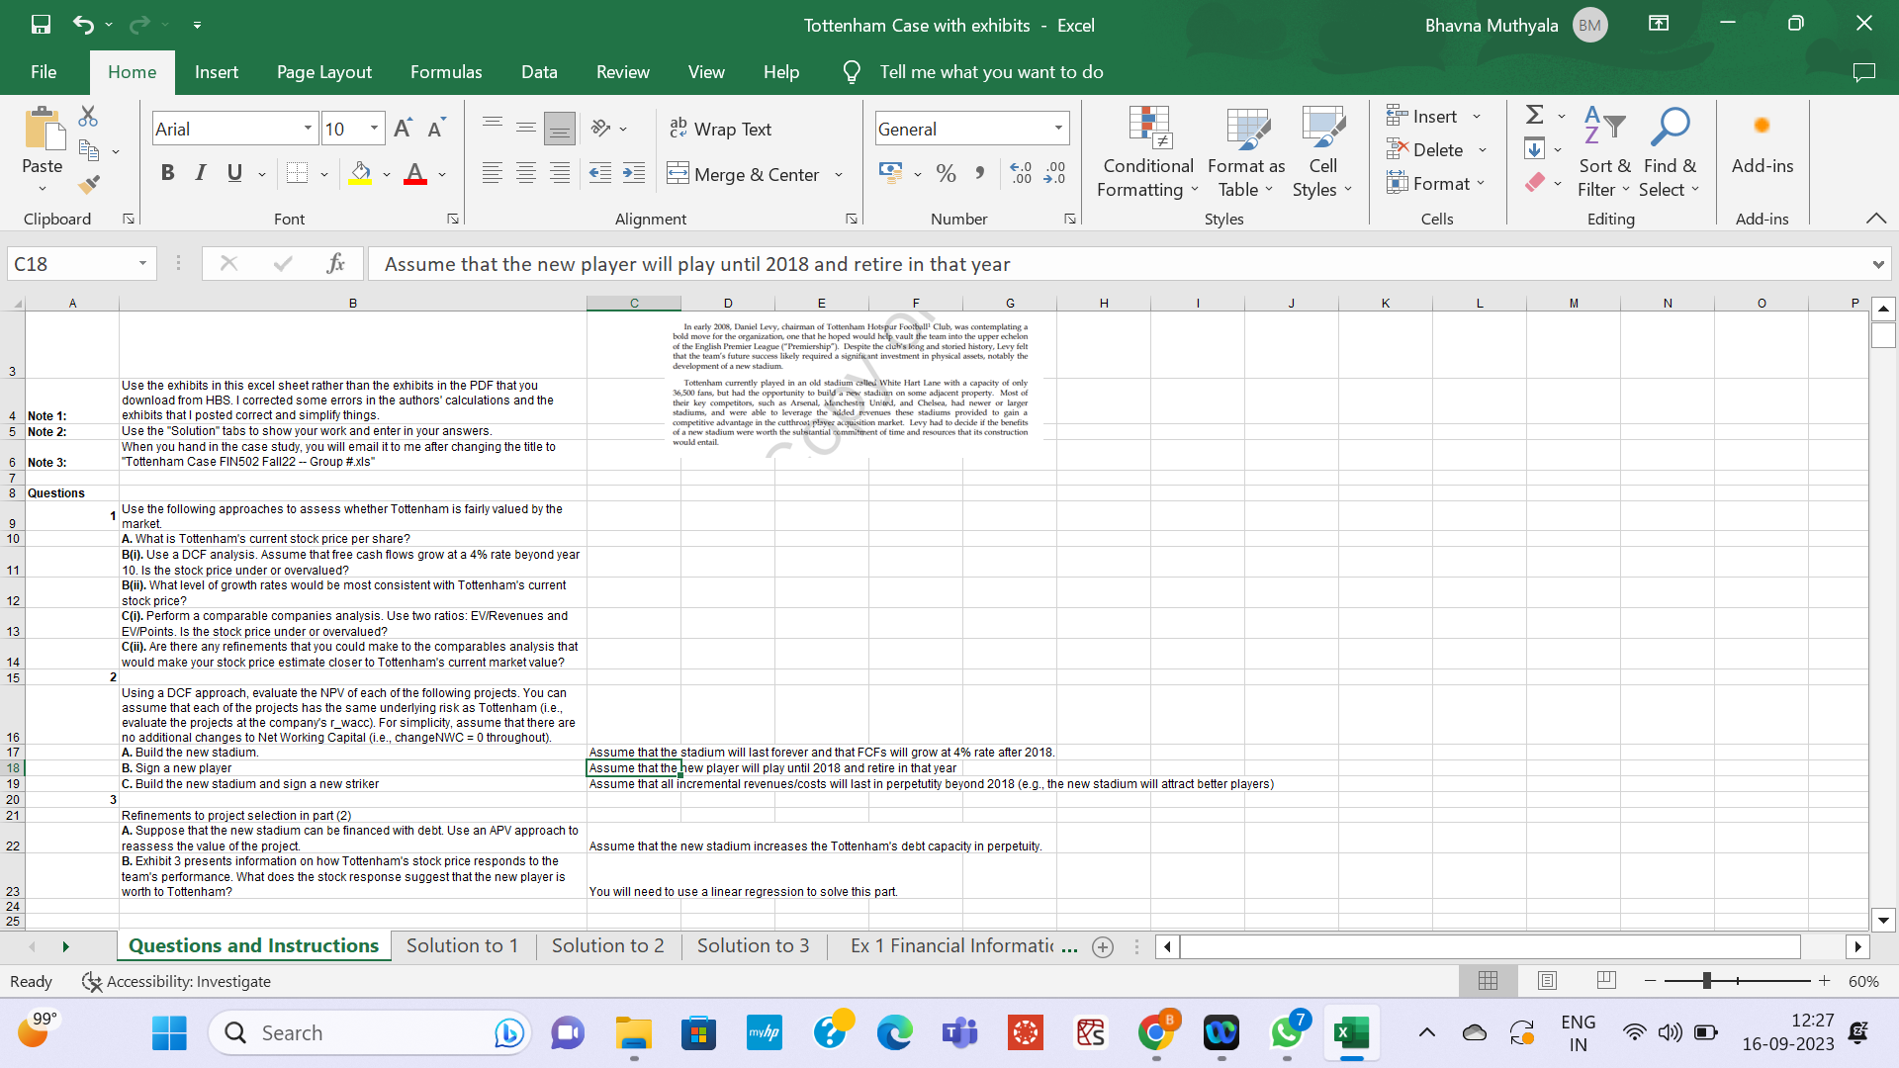Open the font name Arial dropdown
Screen dimensions: 1899x1068
click(308, 129)
